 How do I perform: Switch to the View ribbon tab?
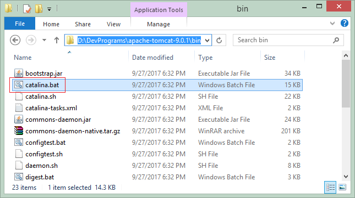(113, 24)
